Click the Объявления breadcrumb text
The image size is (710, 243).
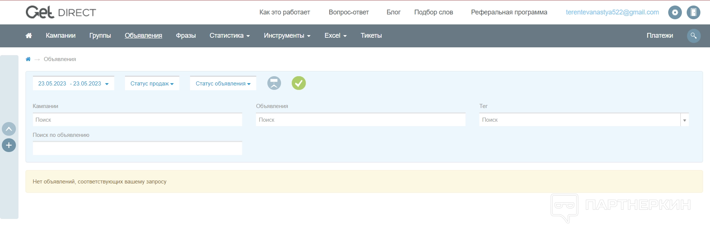click(60, 59)
